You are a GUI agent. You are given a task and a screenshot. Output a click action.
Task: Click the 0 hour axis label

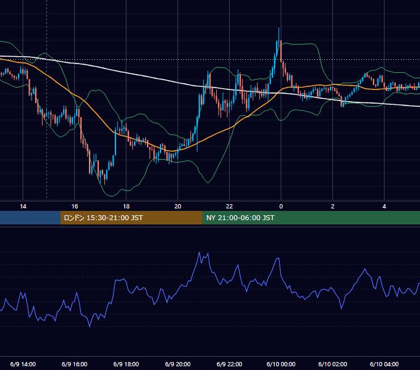point(281,207)
